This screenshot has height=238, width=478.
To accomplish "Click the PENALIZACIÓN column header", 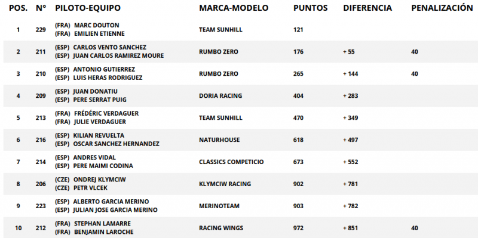I will [x=442, y=8].
